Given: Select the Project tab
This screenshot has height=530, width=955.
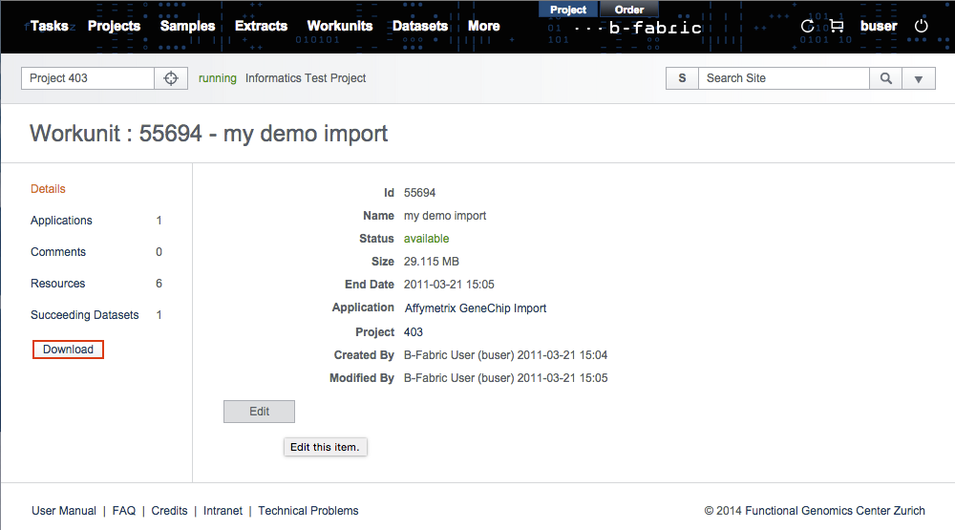Looking at the screenshot, I should click(568, 10).
